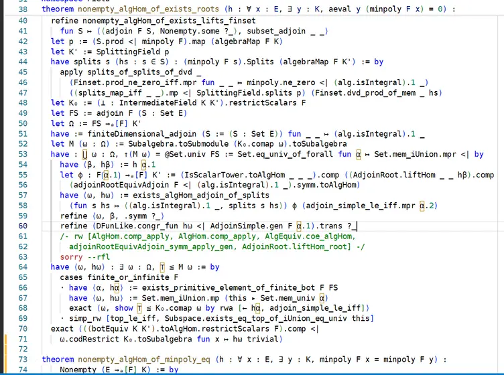Click the Nonempty.some identifier on line 41
504x375 pixels.
pos(190,31)
